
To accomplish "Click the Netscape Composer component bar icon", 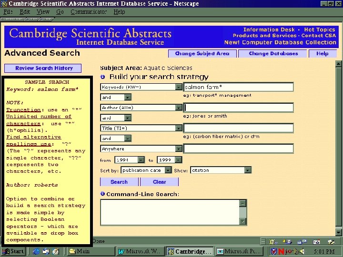I will 331,242.
